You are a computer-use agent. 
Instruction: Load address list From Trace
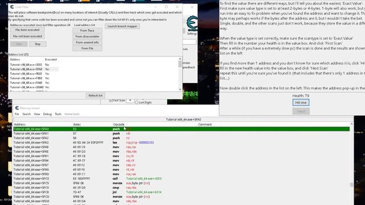87,30
